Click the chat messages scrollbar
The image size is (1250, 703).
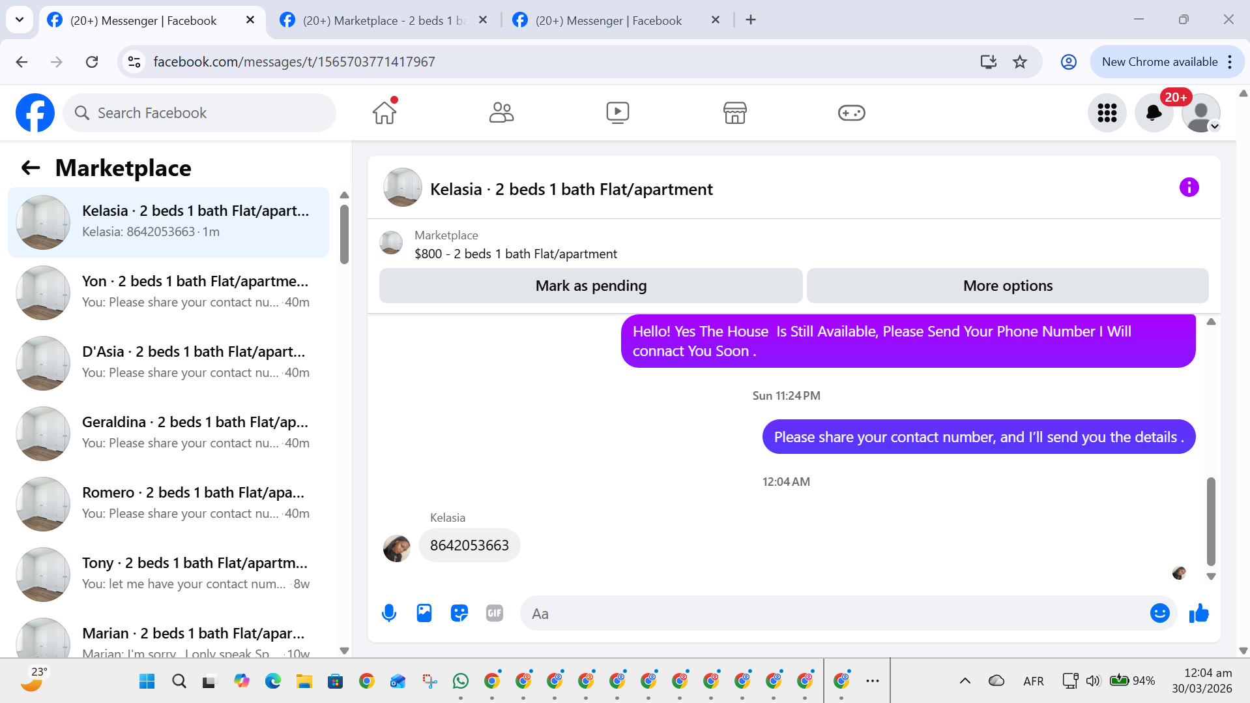click(x=1211, y=522)
